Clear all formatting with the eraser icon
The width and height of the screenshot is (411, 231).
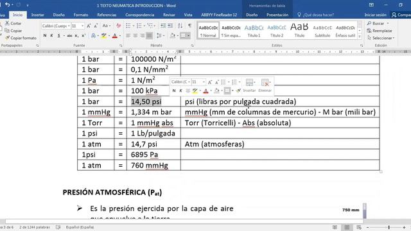[118, 26]
